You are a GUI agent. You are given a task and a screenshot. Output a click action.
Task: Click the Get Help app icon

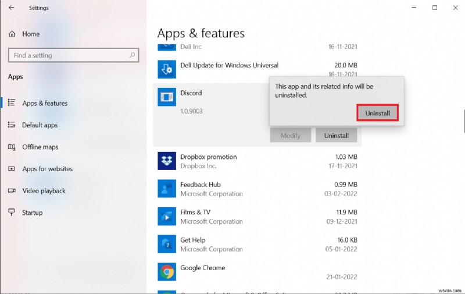(167, 244)
